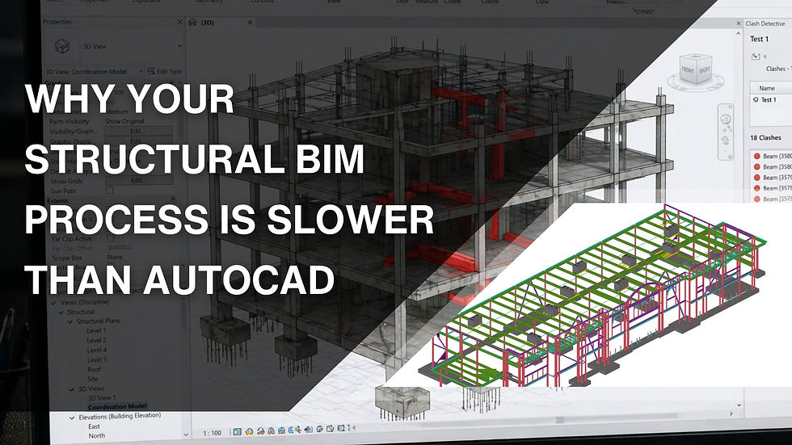Click the Temporary Hide/Isolate icon

[330, 429]
